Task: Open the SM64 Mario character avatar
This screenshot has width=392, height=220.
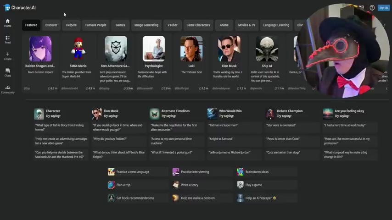Action: pos(78,49)
